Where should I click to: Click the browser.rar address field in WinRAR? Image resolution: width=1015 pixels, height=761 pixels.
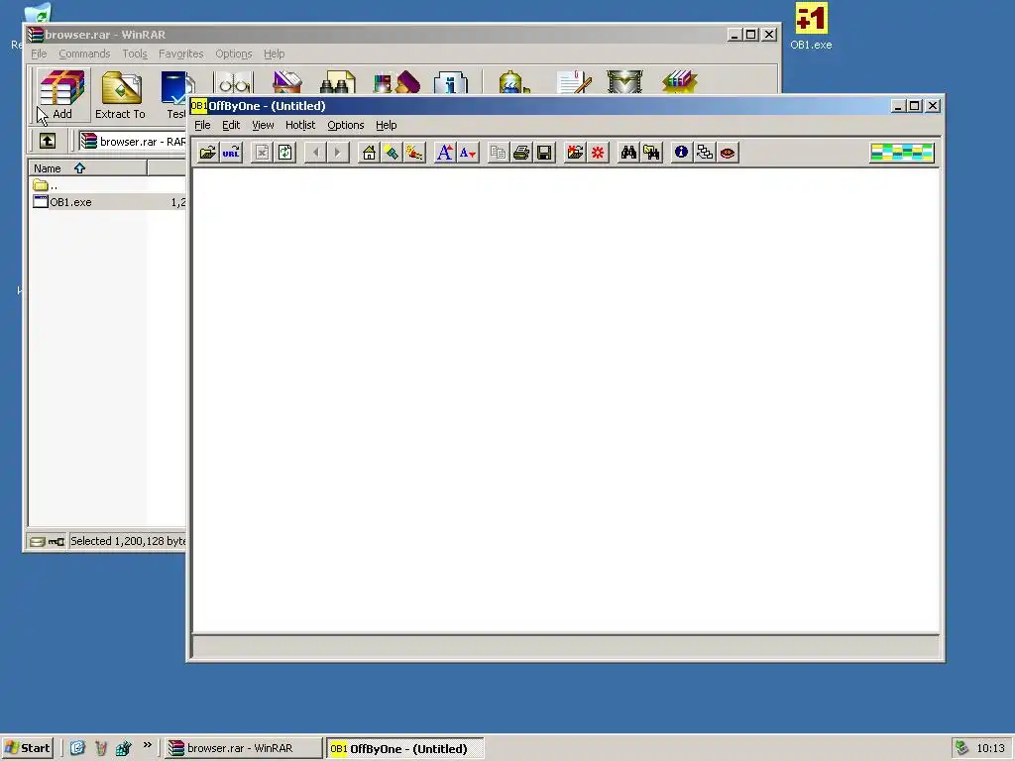(133, 141)
